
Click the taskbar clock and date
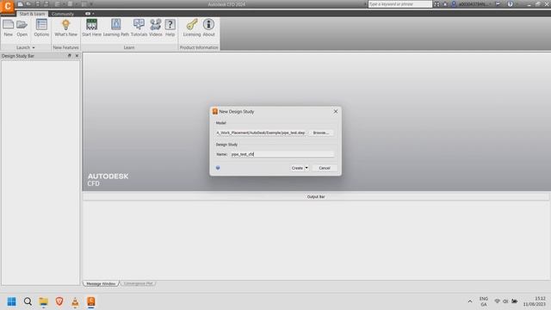(535, 301)
